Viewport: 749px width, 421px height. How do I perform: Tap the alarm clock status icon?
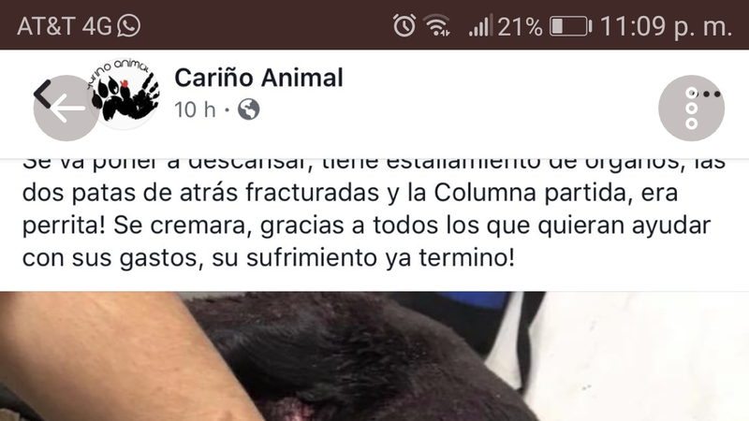coord(404,25)
